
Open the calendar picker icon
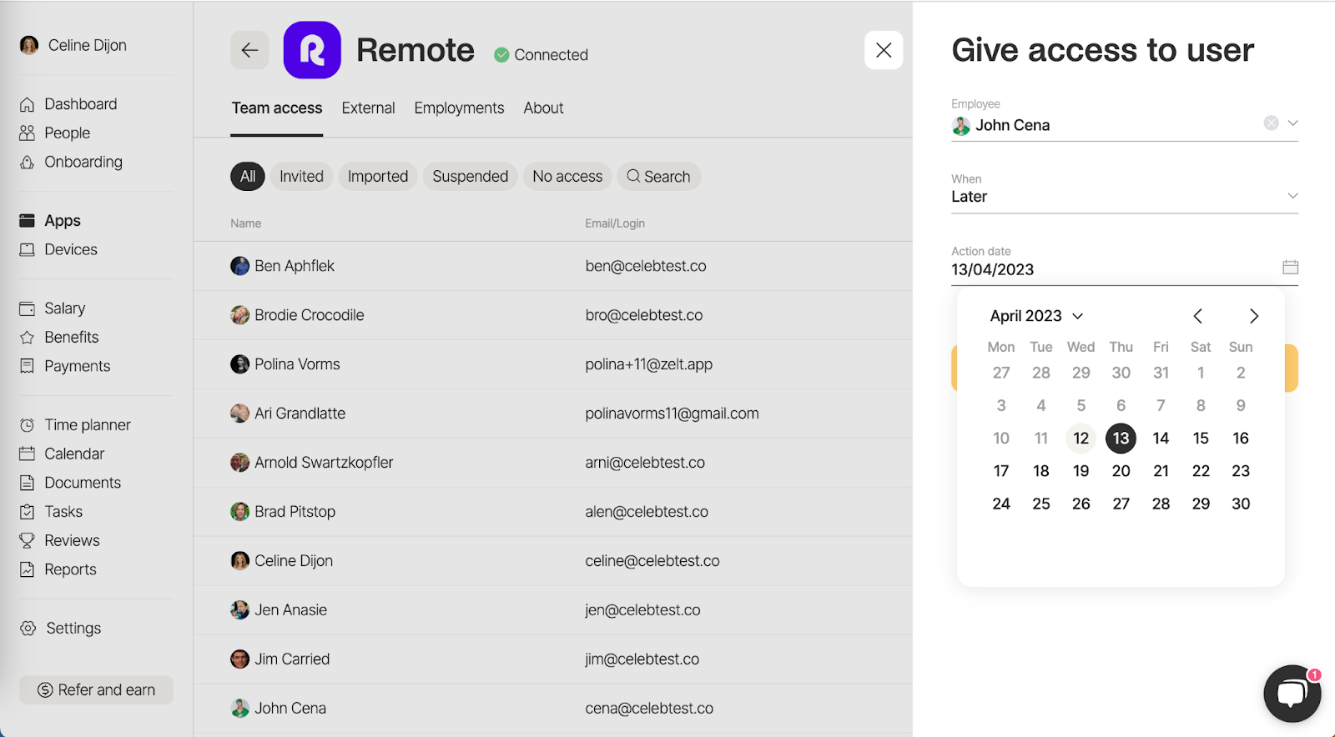click(1290, 268)
